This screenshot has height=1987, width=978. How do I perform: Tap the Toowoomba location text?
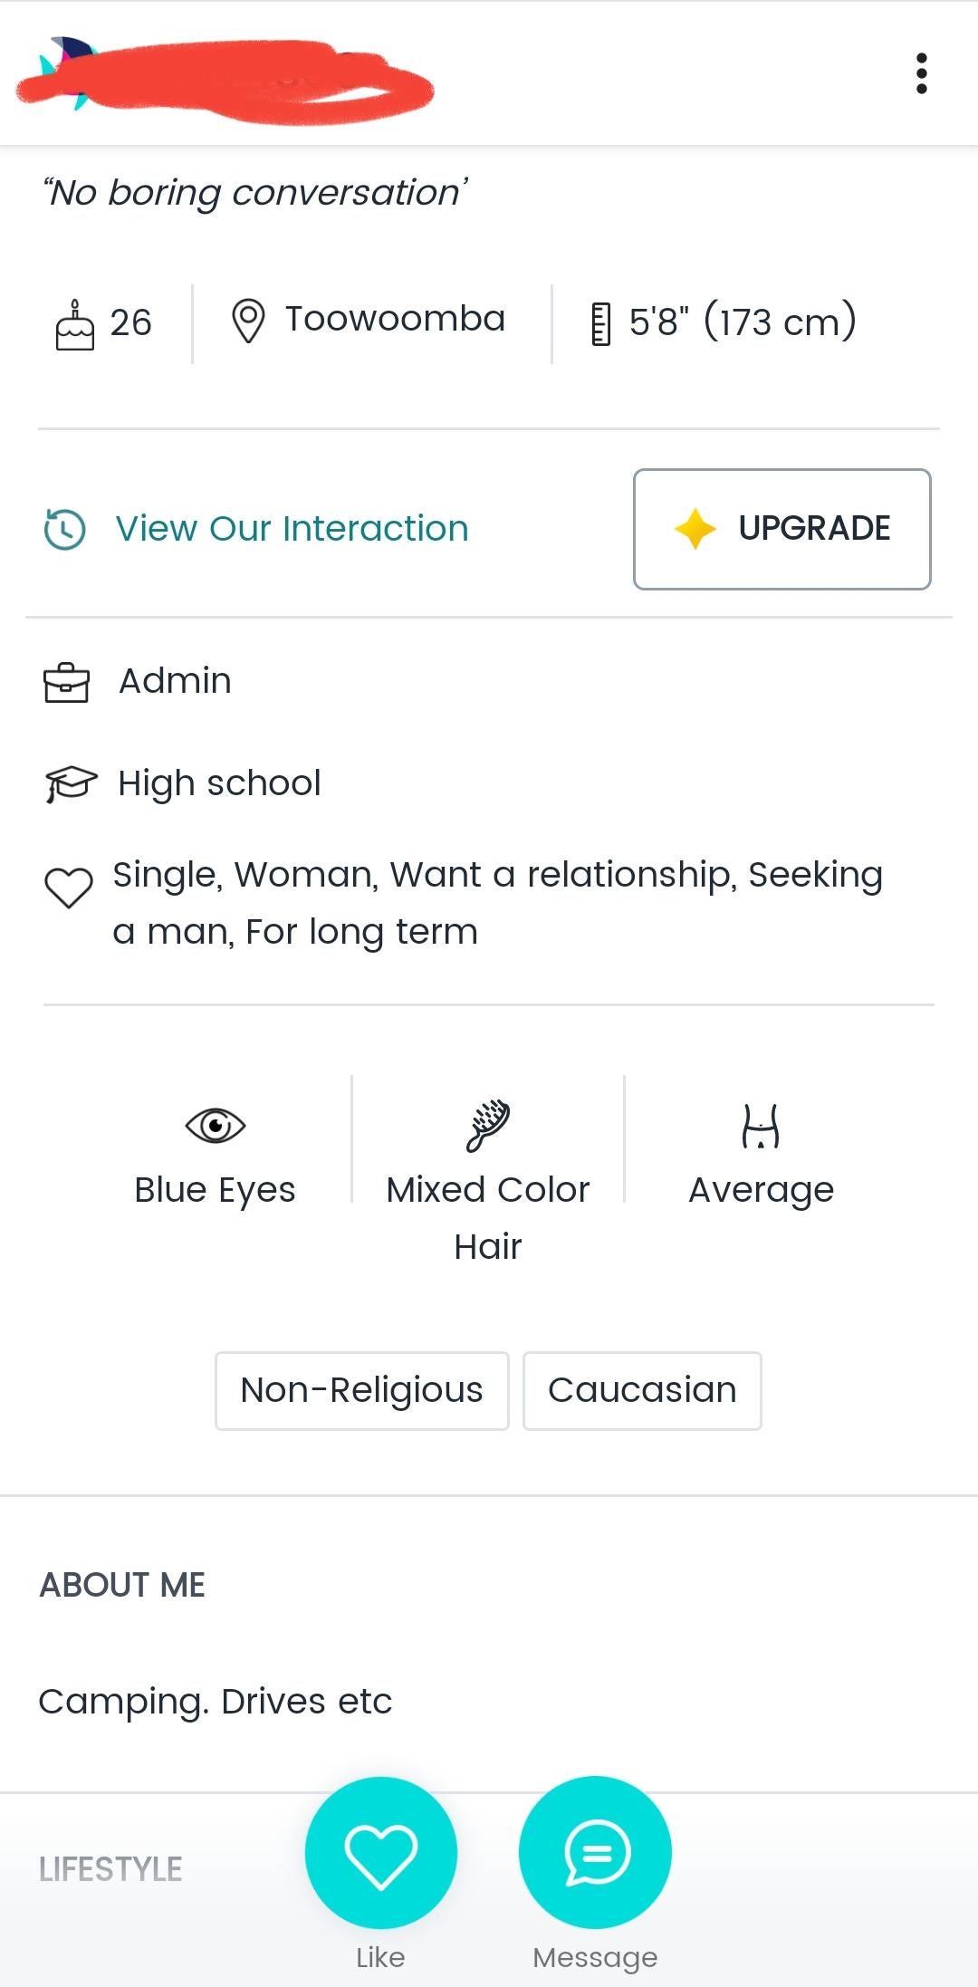pos(395,319)
